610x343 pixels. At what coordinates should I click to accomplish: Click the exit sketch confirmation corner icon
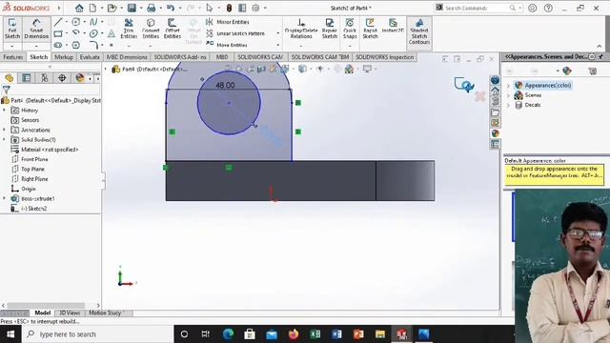point(464,85)
